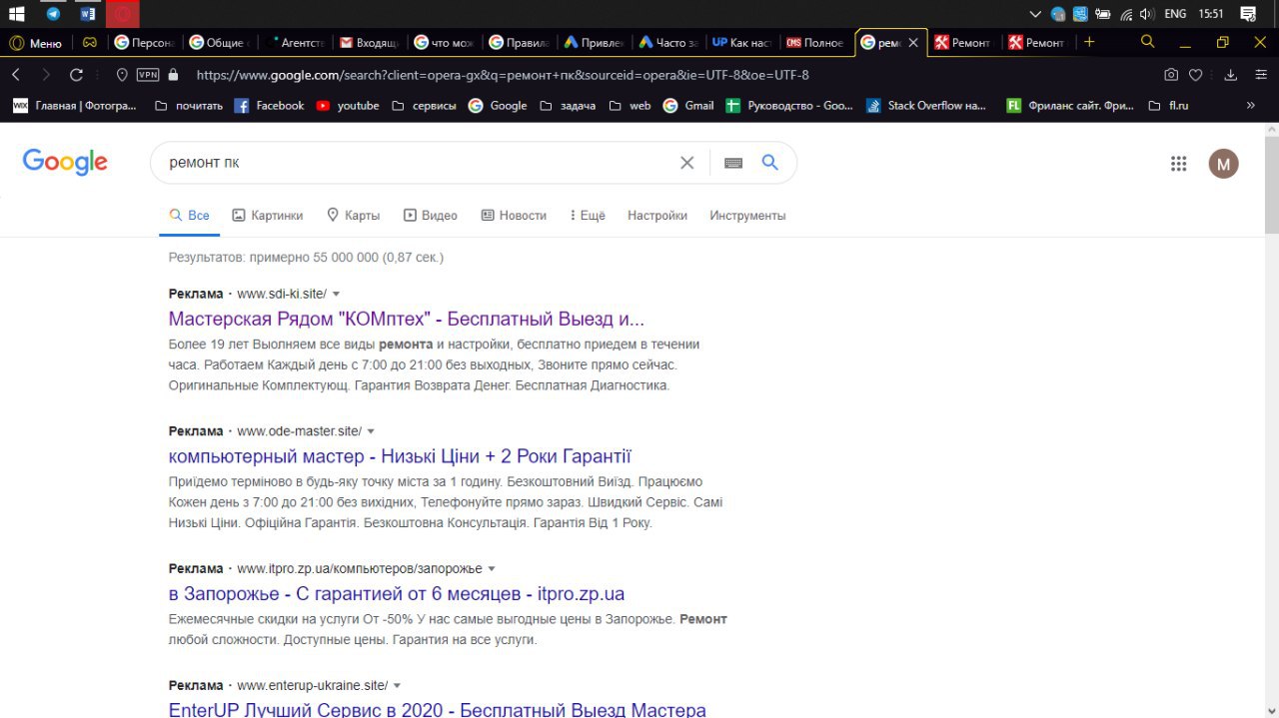Click the Google logo
1279x718 pixels.
pyautogui.click(x=65, y=162)
